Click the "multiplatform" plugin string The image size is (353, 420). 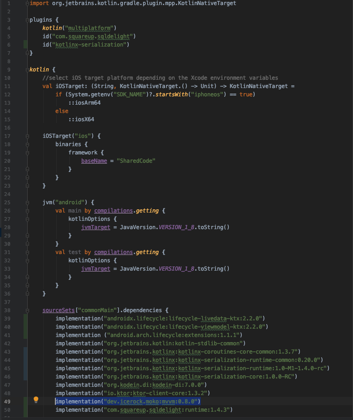click(89, 28)
